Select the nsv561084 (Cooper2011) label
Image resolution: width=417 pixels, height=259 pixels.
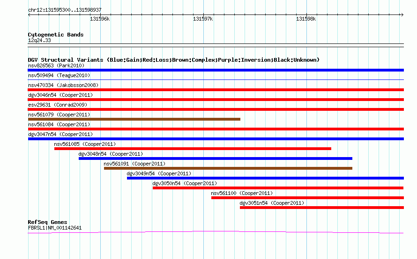click(59, 124)
